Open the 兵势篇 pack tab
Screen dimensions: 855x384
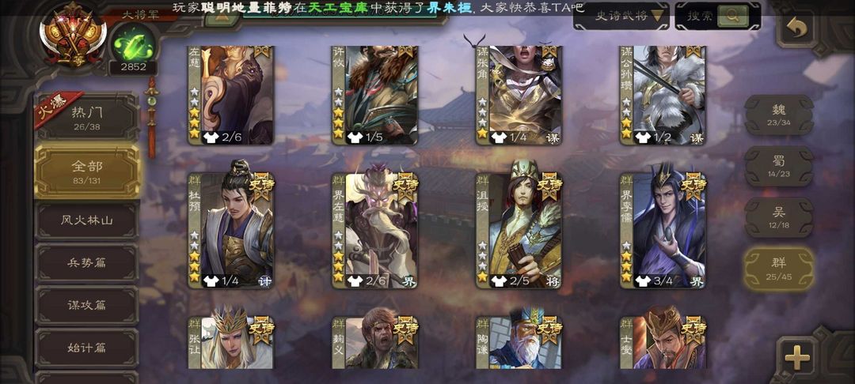(87, 262)
